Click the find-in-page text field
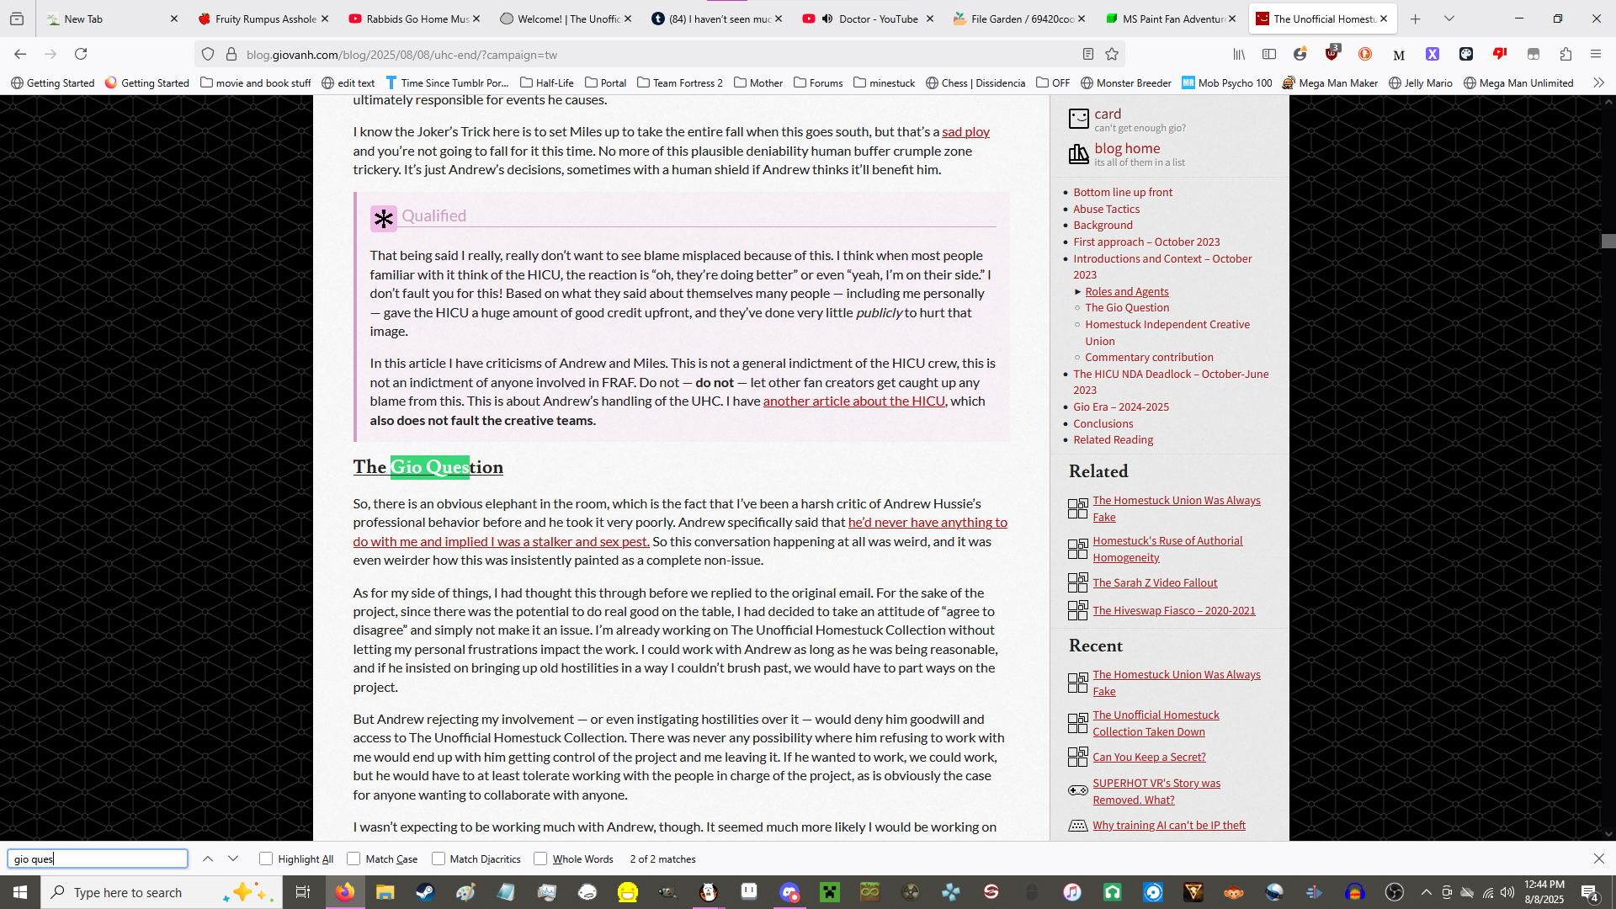Viewport: 1616px width, 909px height. click(x=98, y=858)
